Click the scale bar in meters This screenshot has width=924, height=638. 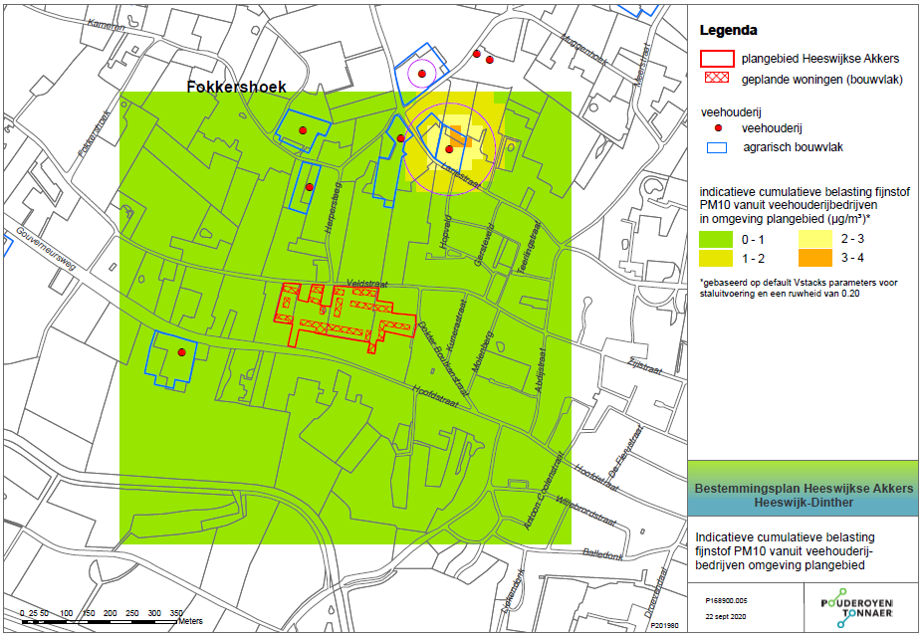[101, 617]
